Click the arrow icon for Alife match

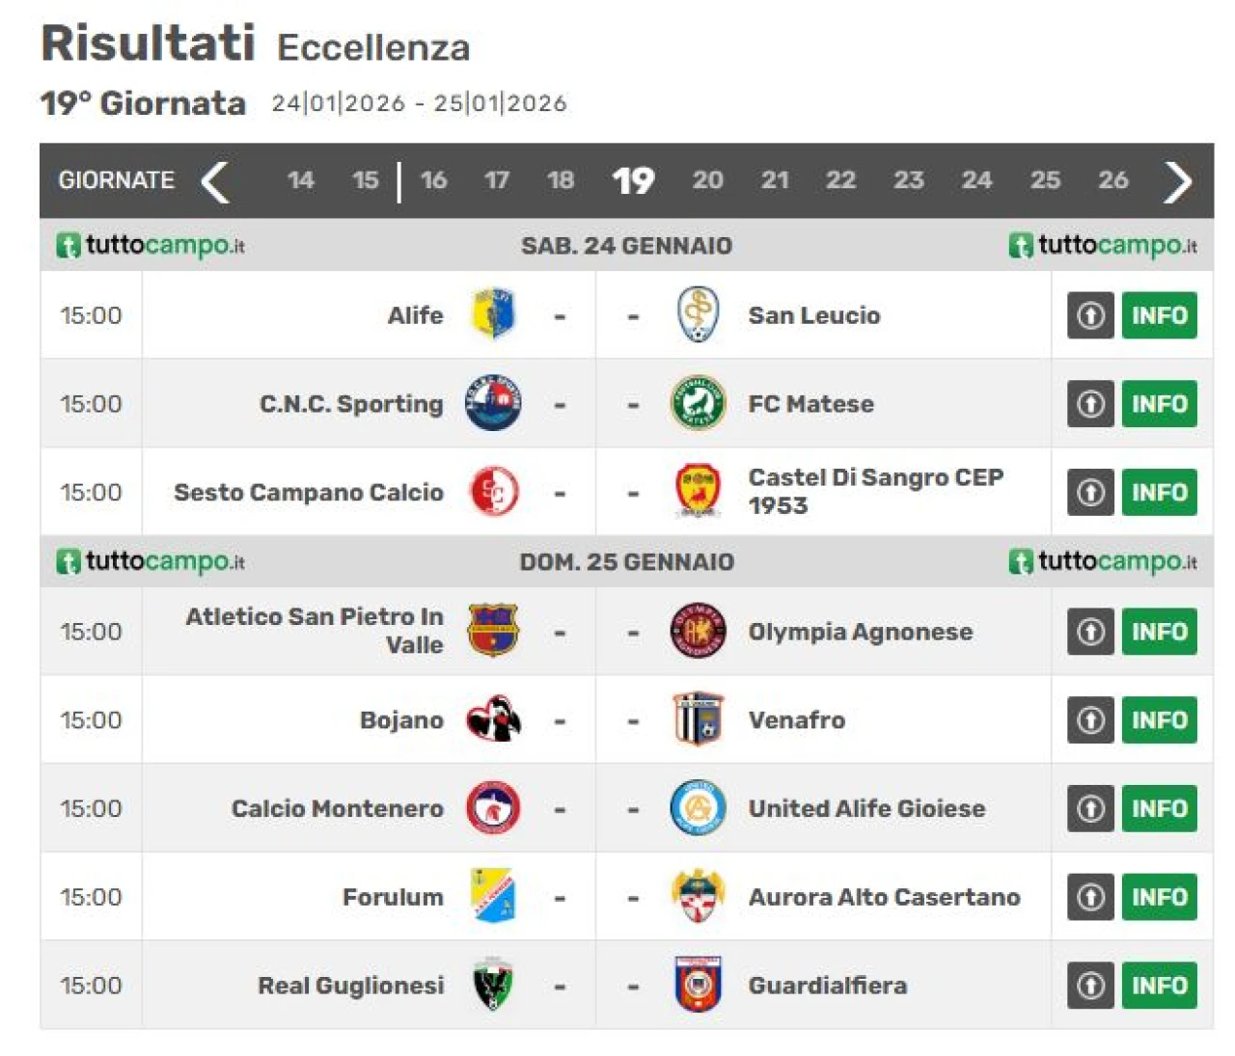click(x=1090, y=315)
